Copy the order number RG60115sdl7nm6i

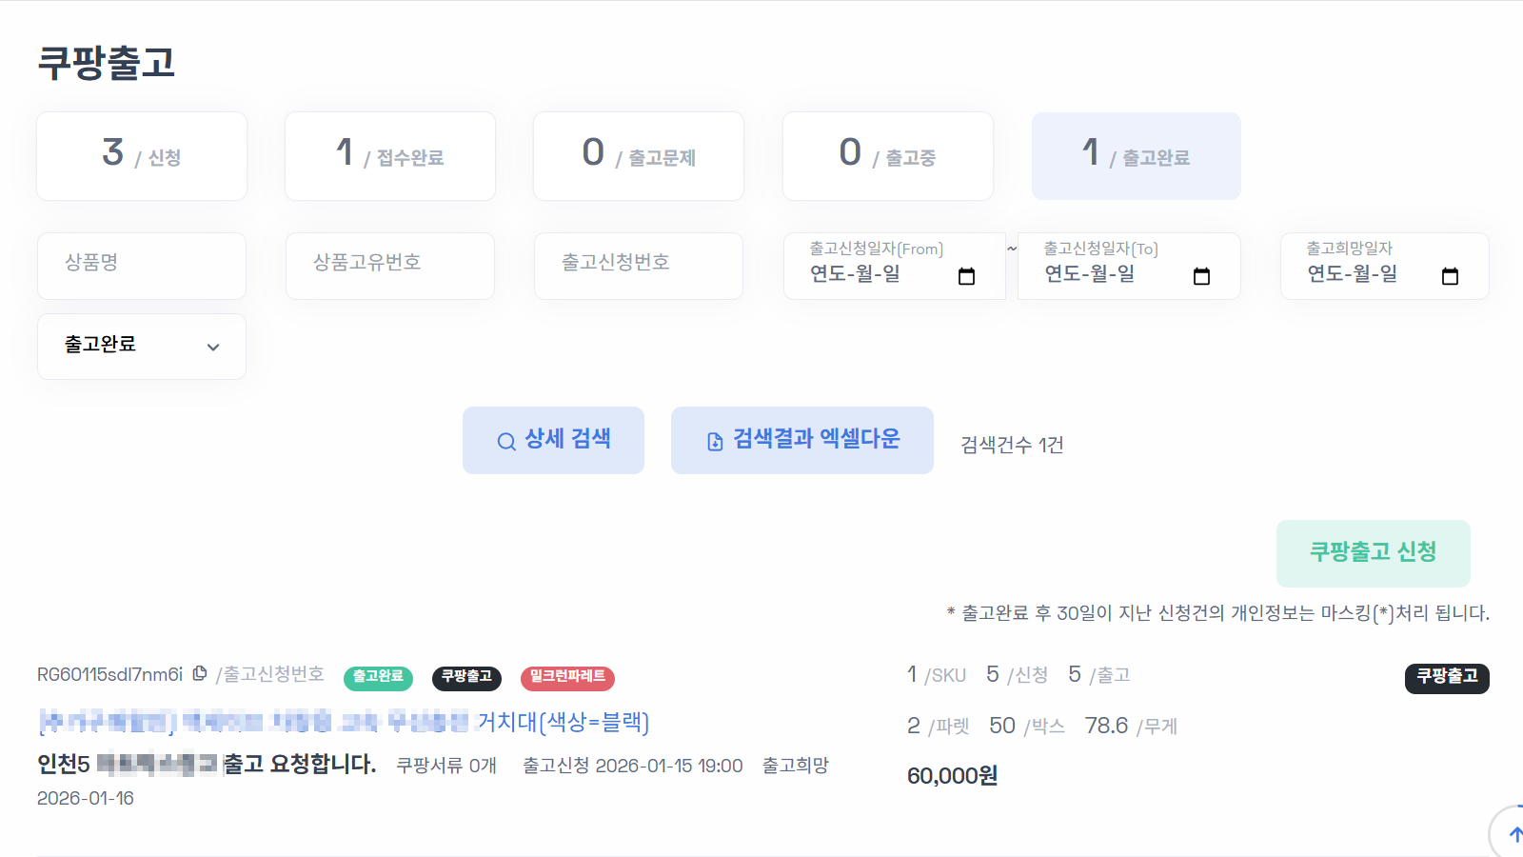pyautogui.click(x=199, y=673)
